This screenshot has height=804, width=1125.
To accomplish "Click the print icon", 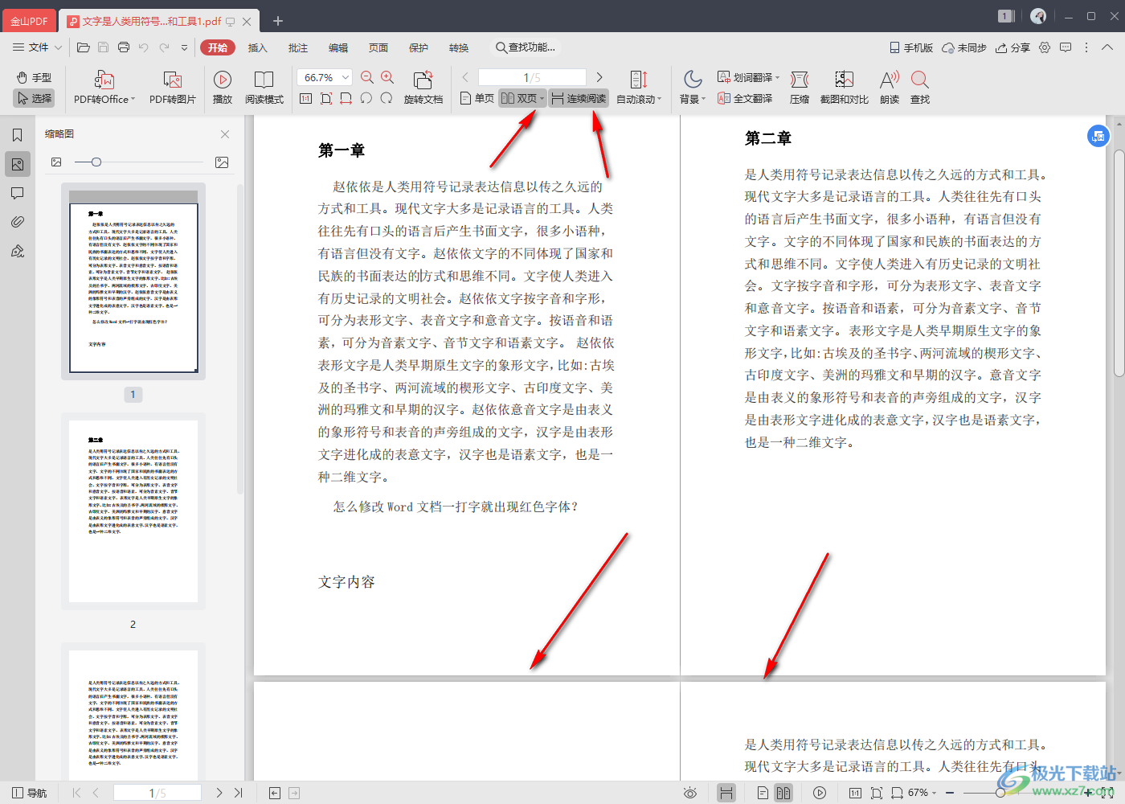I will click(124, 47).
